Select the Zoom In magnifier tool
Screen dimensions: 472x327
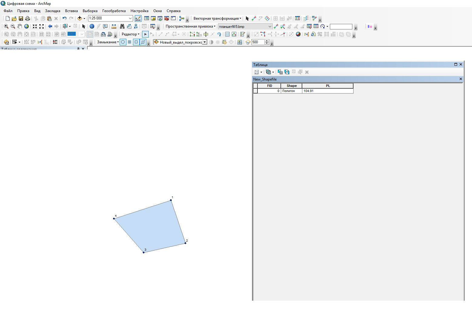coord(6,26)
